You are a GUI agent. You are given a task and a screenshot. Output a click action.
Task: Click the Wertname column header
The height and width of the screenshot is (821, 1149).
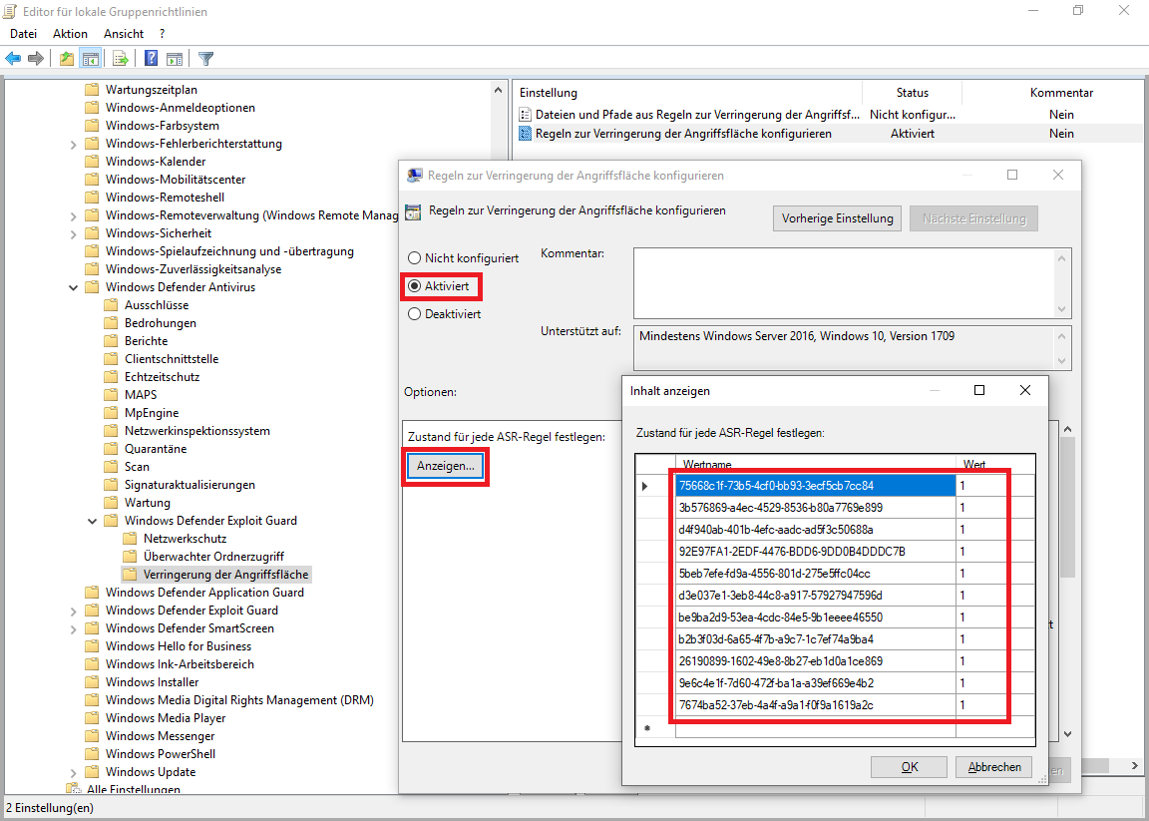(816, 464)
